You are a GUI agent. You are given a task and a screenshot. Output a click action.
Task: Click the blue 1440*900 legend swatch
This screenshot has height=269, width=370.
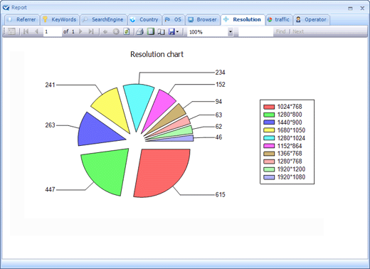pos(269,122)
